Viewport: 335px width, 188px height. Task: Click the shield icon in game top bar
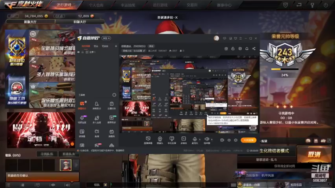(x=286, y=5)
